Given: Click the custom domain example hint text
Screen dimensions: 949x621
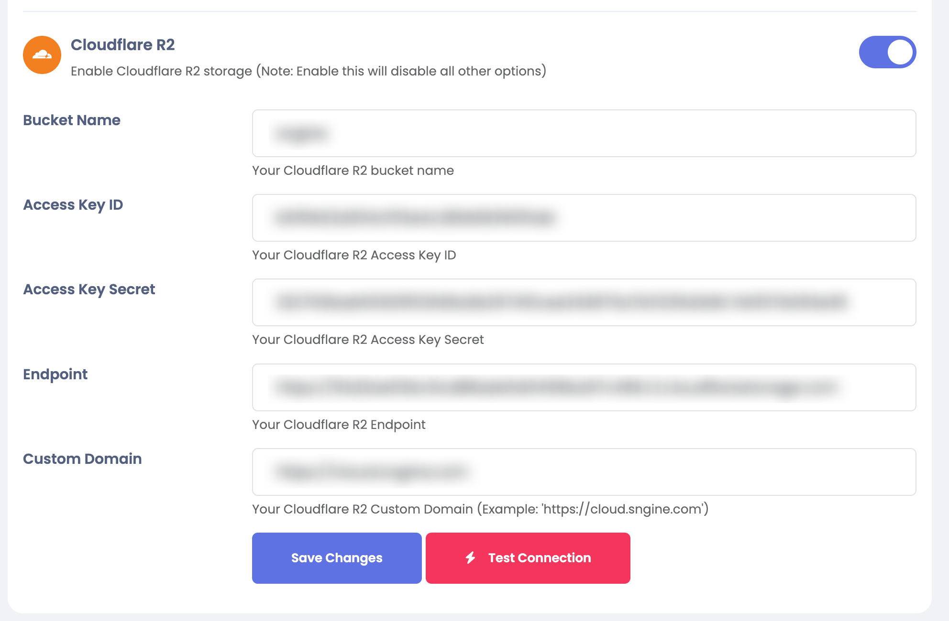Looking at the screenshot, I should tap(480, 509).
